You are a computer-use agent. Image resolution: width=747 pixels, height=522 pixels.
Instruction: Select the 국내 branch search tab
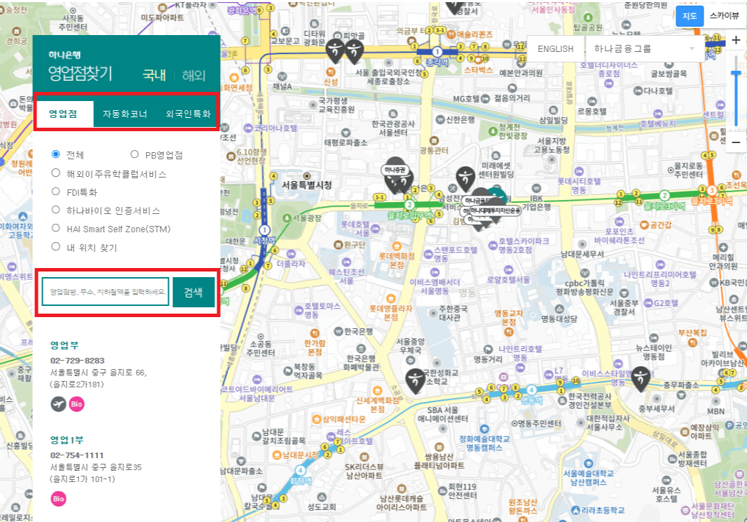[x=154, y=75]
